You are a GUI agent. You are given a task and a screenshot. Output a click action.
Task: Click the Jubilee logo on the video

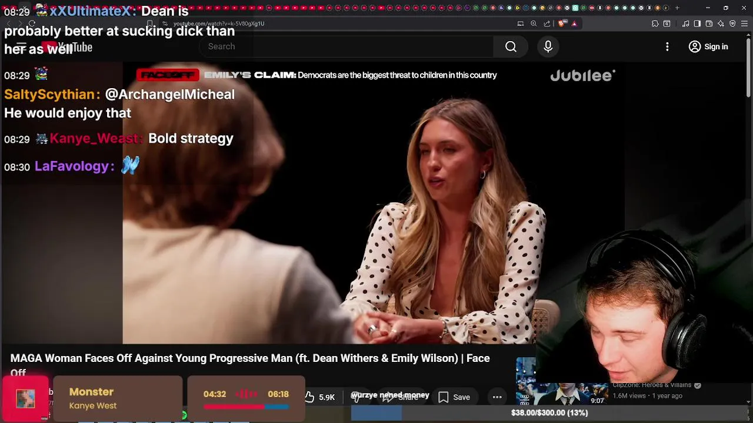coord(582,75)
